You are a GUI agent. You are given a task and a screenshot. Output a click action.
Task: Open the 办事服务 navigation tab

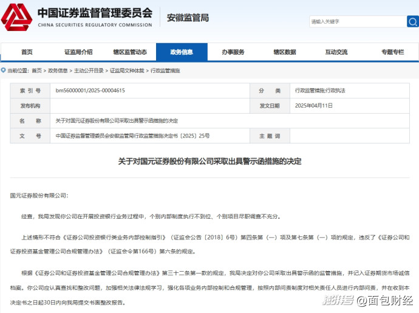point(233,52)
